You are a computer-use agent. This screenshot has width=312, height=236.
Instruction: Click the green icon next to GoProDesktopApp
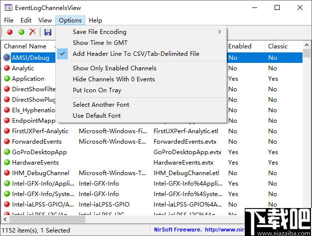click(x=7, y=152)
